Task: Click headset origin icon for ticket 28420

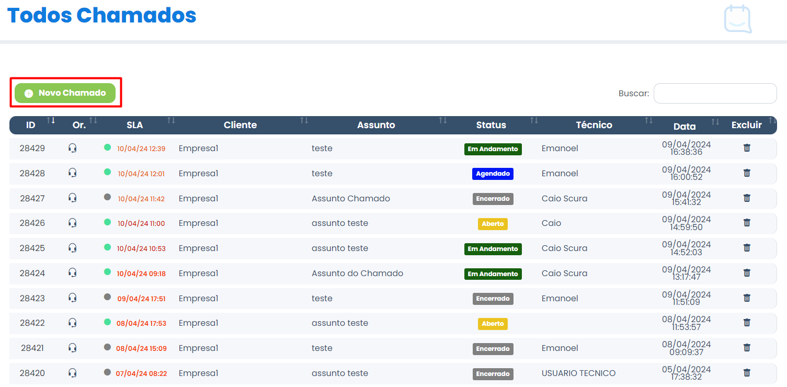Action: pos(73,373)
